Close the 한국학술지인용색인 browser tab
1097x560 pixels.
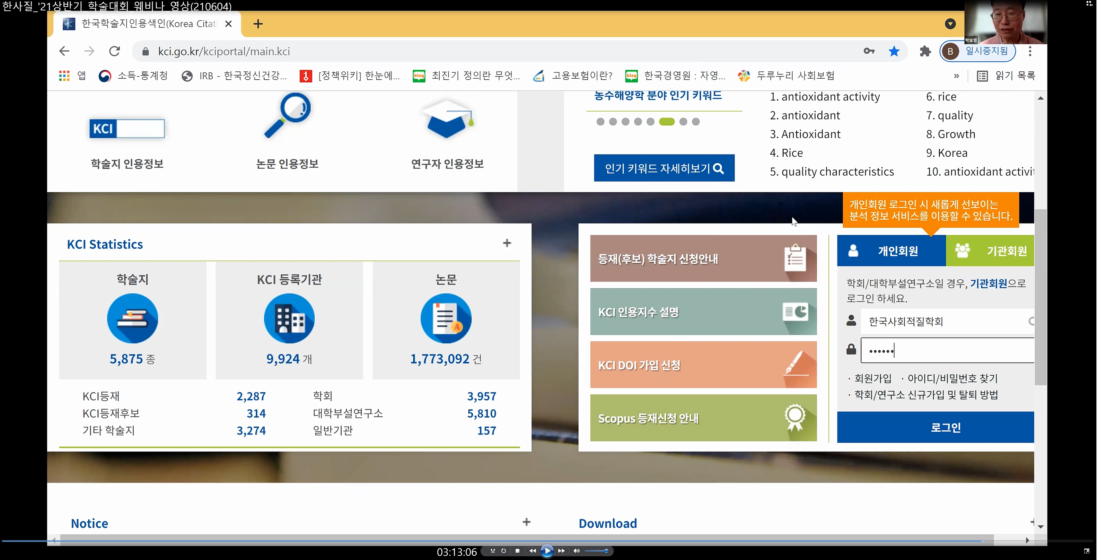(229, 24)
